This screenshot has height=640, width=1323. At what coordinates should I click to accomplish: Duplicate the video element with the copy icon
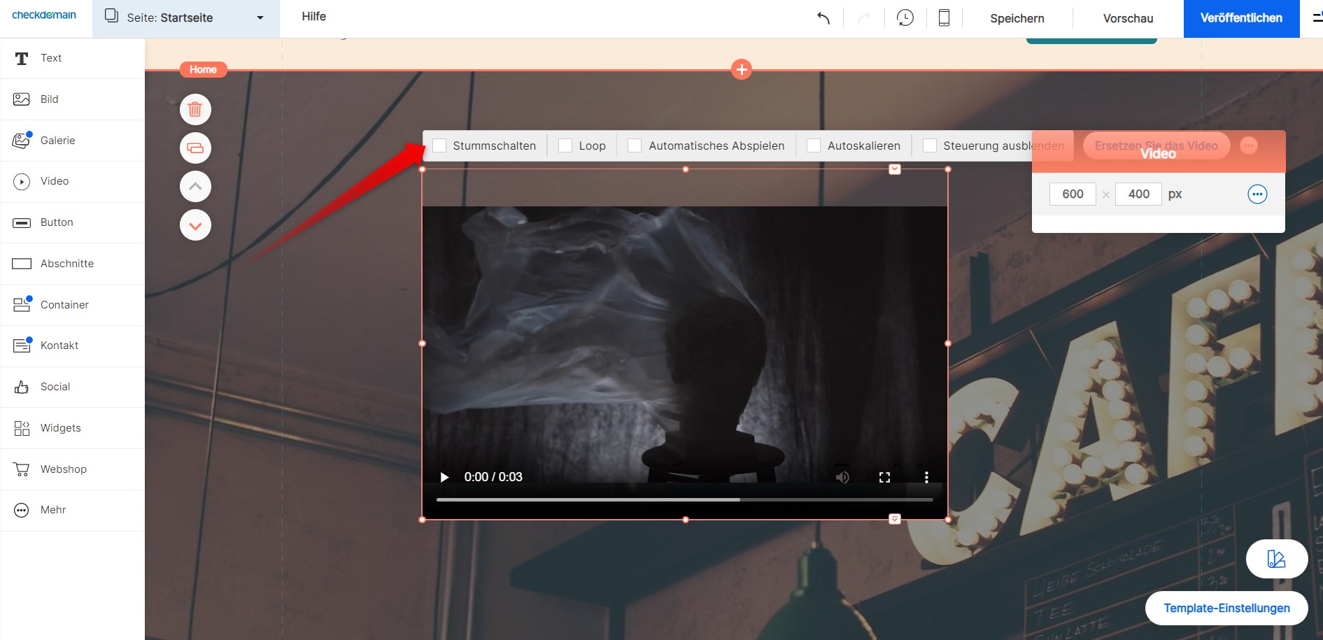pos(195,148)
